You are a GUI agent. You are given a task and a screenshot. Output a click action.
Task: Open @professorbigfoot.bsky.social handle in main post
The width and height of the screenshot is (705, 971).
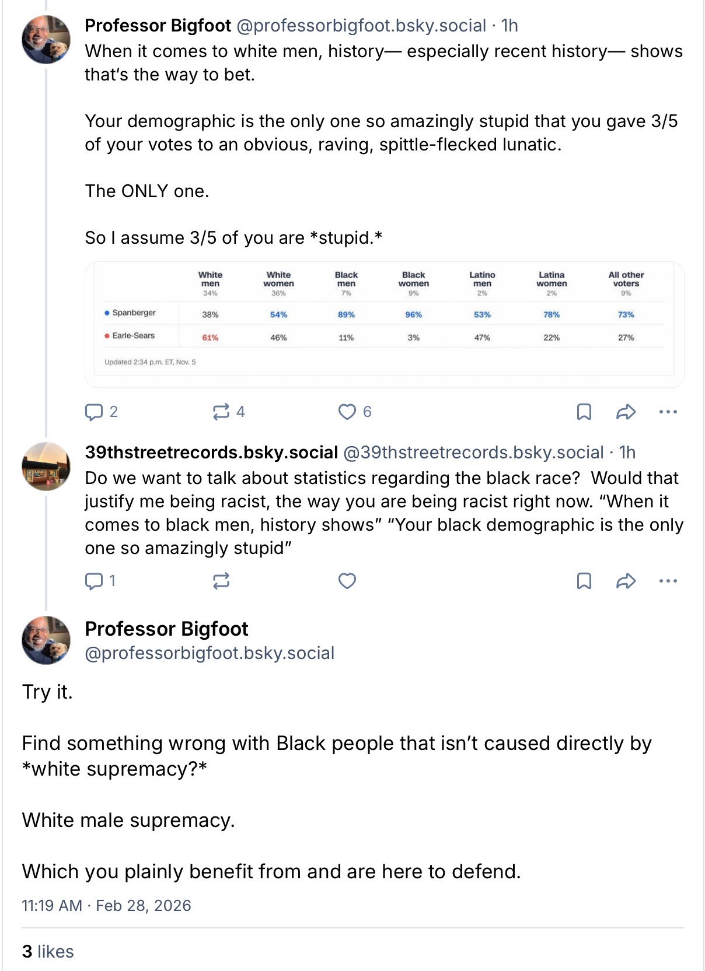[x=210, y=653]
